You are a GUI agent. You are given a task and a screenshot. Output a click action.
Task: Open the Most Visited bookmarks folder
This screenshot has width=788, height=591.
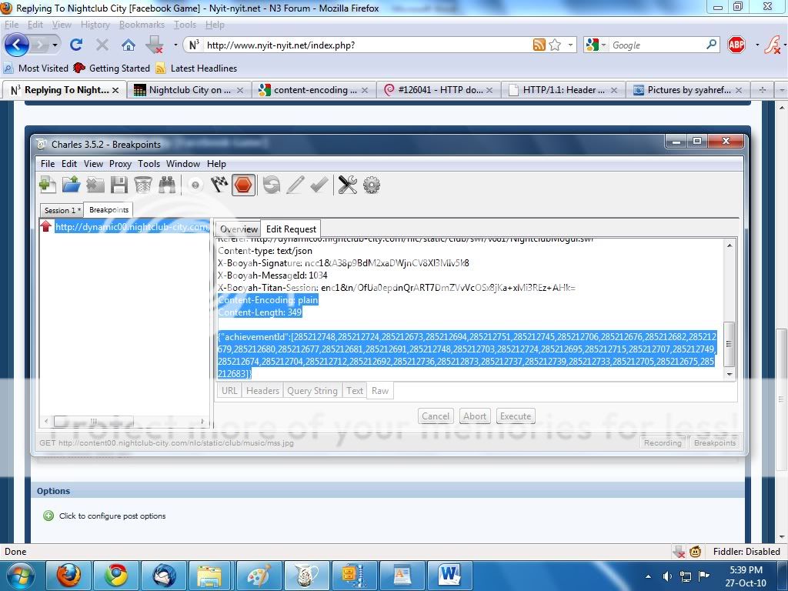[x=36, y=68]
